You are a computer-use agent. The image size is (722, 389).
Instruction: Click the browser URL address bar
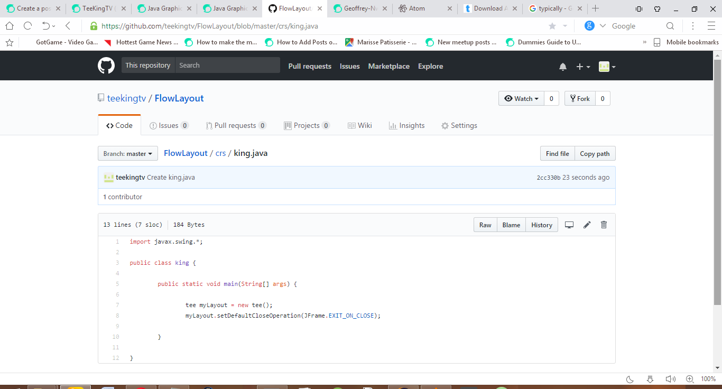click(x=317, y=26)
